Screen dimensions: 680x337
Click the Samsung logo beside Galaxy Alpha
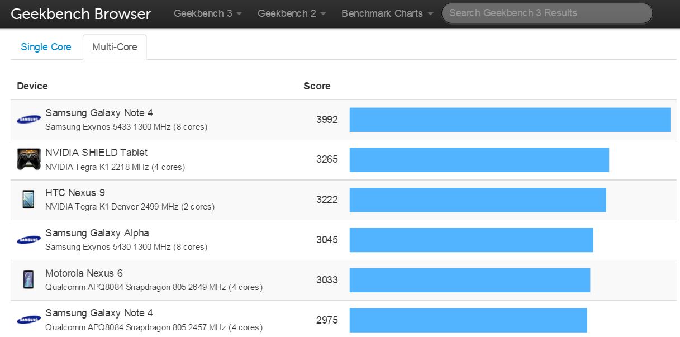coord(28,240)
